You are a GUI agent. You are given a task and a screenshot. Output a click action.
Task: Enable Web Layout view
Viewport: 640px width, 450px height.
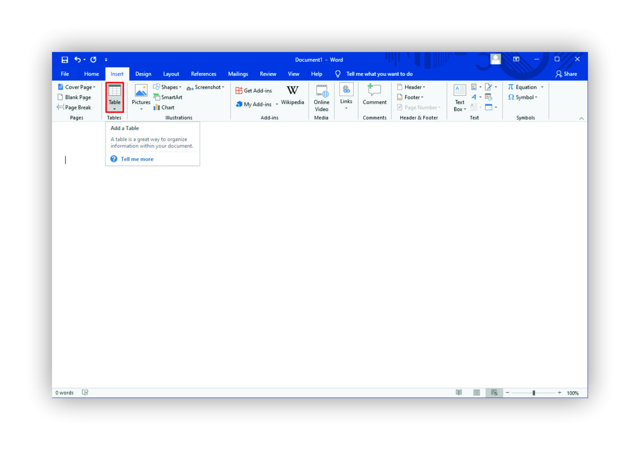pos(494,392)
